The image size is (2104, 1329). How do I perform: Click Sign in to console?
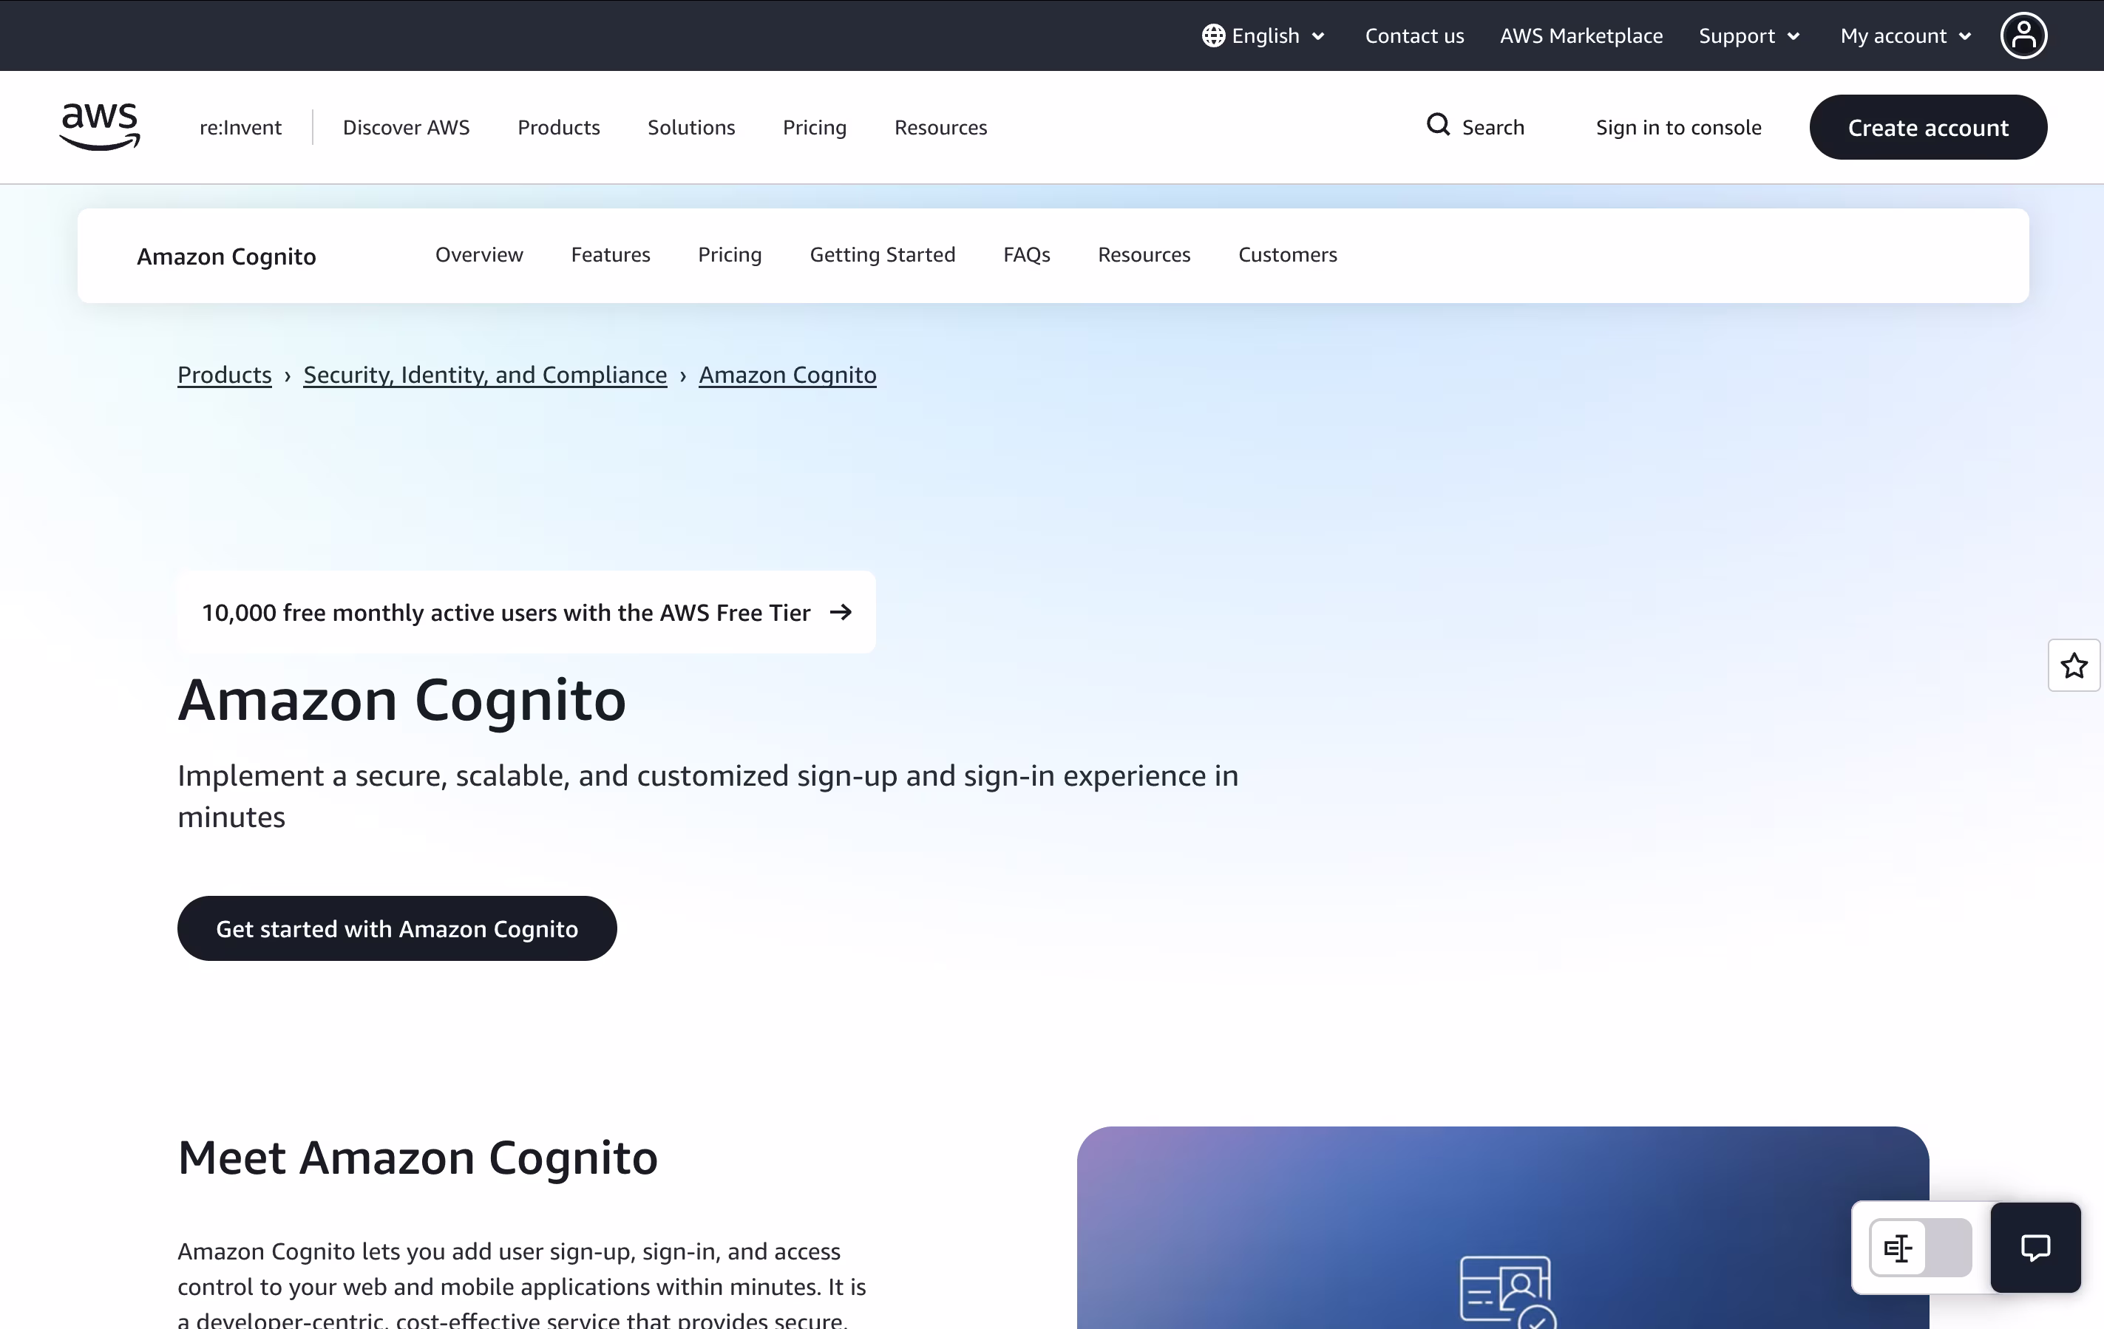pos(1678,128)
